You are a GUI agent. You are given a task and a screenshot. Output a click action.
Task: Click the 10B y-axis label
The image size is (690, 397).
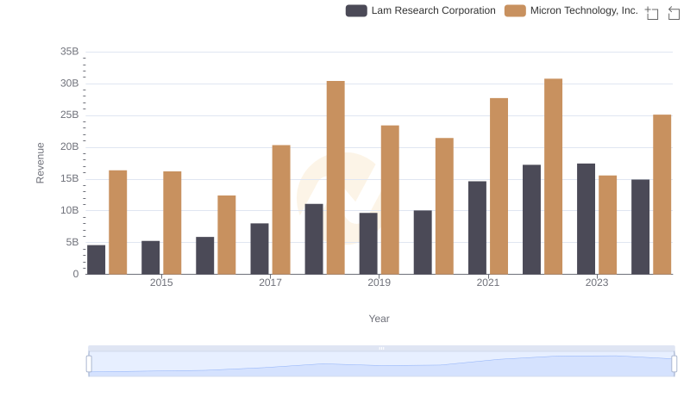(70, 210)
